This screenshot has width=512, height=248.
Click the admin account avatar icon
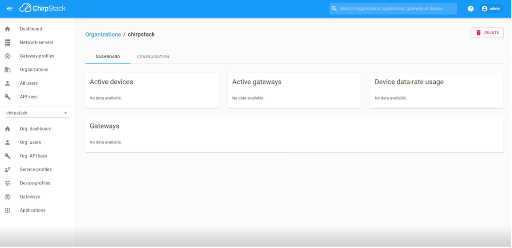coord(484,9)
